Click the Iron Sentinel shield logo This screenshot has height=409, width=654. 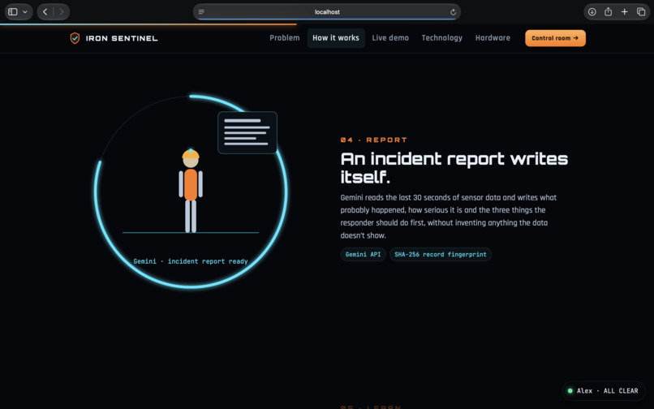pos(75,38)
